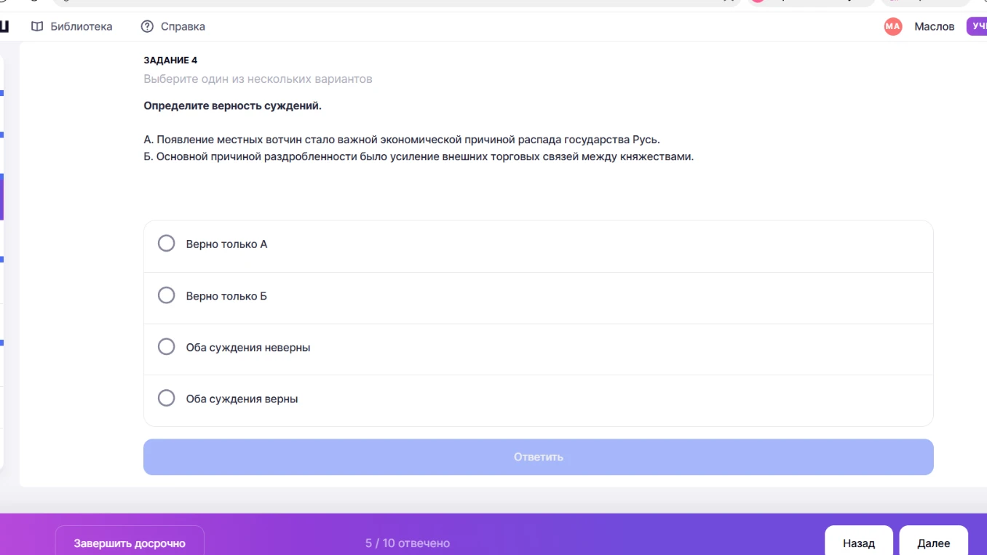Click statement Б about торговых связей
This screenshot has width=987, height=555.
tap(419, 156)
